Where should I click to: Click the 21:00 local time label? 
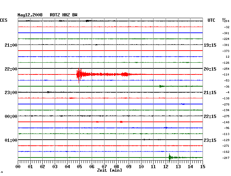point(11,45)
